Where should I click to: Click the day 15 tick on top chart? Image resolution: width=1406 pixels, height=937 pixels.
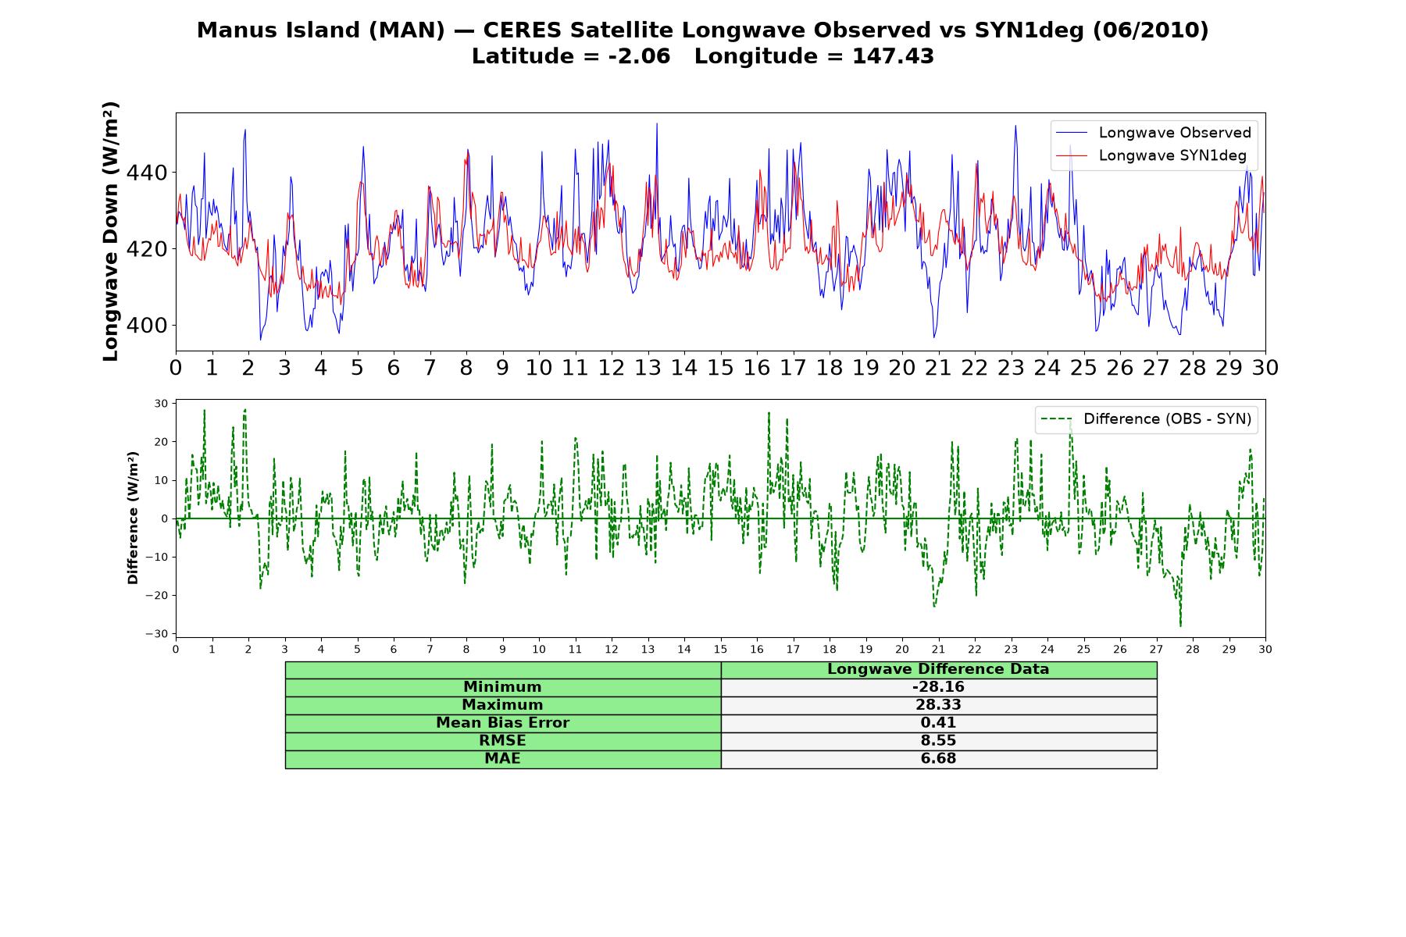coord(720,367)
